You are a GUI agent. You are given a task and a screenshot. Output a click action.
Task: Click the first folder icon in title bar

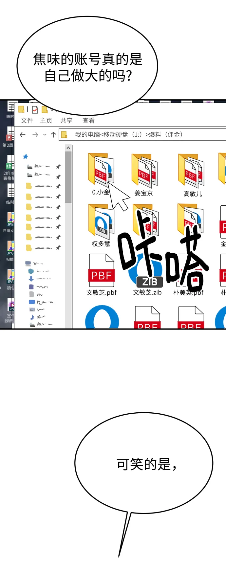tap(21, 109)
